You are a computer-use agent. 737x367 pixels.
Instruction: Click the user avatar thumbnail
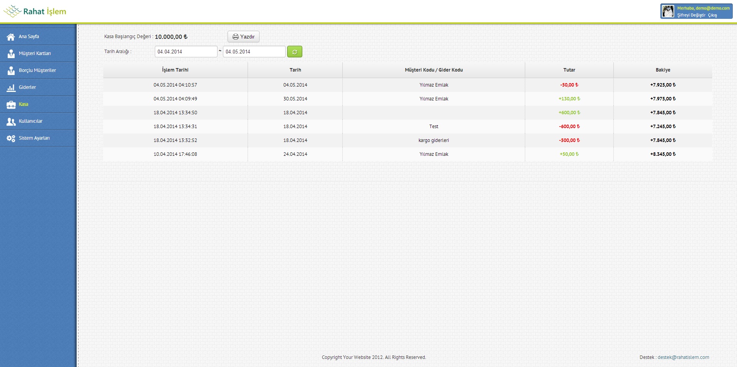click(x=668, y=11)
